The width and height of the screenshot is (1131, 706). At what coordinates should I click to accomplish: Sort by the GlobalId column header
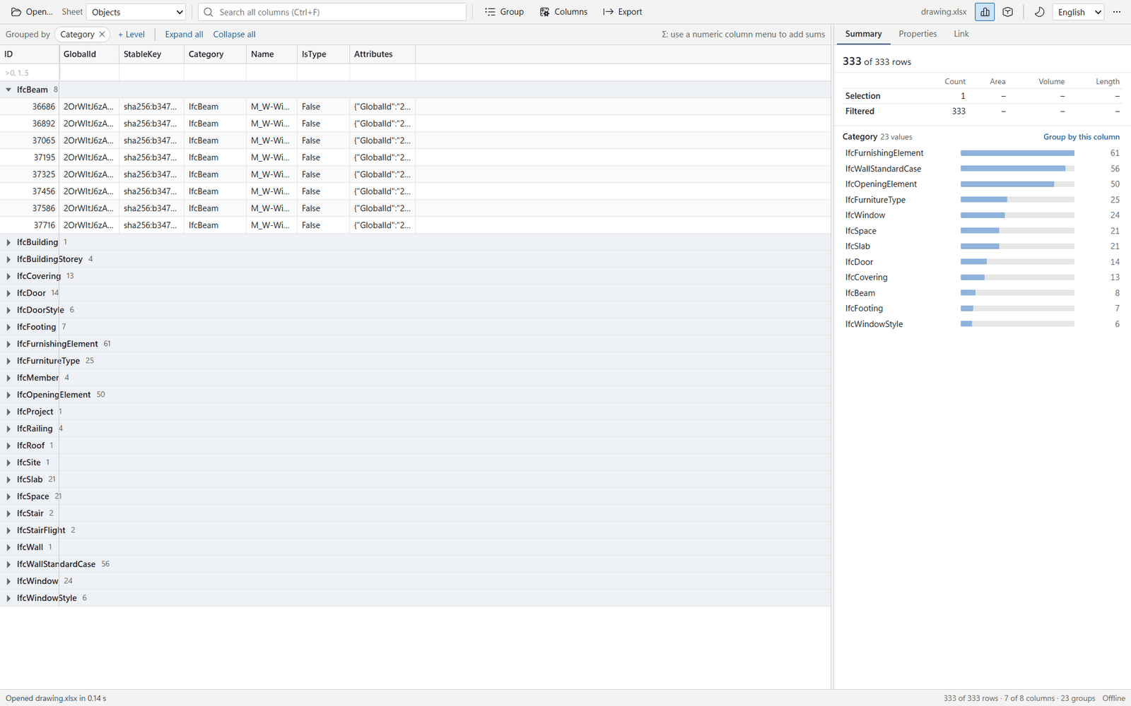[89, 54]
